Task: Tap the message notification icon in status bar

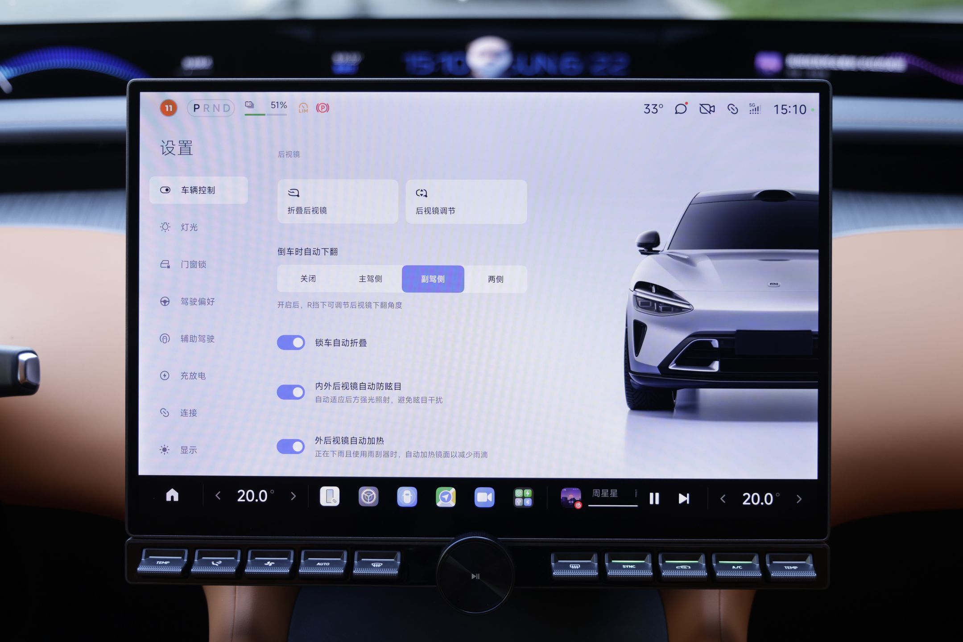Action: 681,109
